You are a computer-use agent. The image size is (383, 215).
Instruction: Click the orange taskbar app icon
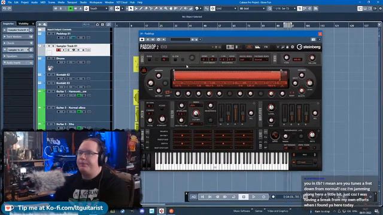pyautogui.click(x=171, y=211)
